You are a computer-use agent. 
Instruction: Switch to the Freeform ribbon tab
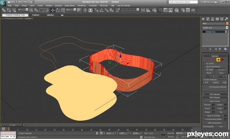36,15
